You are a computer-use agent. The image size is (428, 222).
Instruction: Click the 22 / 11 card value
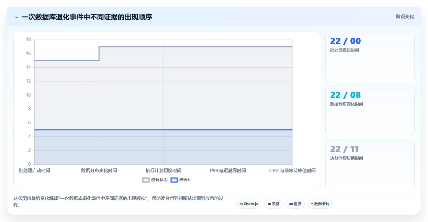345,149
